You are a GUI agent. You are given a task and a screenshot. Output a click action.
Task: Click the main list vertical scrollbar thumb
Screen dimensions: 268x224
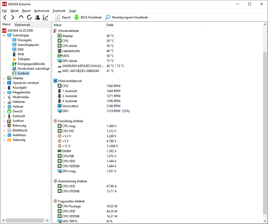pos(265,134)
